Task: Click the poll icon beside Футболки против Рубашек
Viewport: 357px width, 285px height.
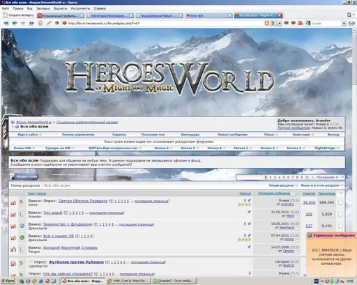Action: (x=22, y=263)
